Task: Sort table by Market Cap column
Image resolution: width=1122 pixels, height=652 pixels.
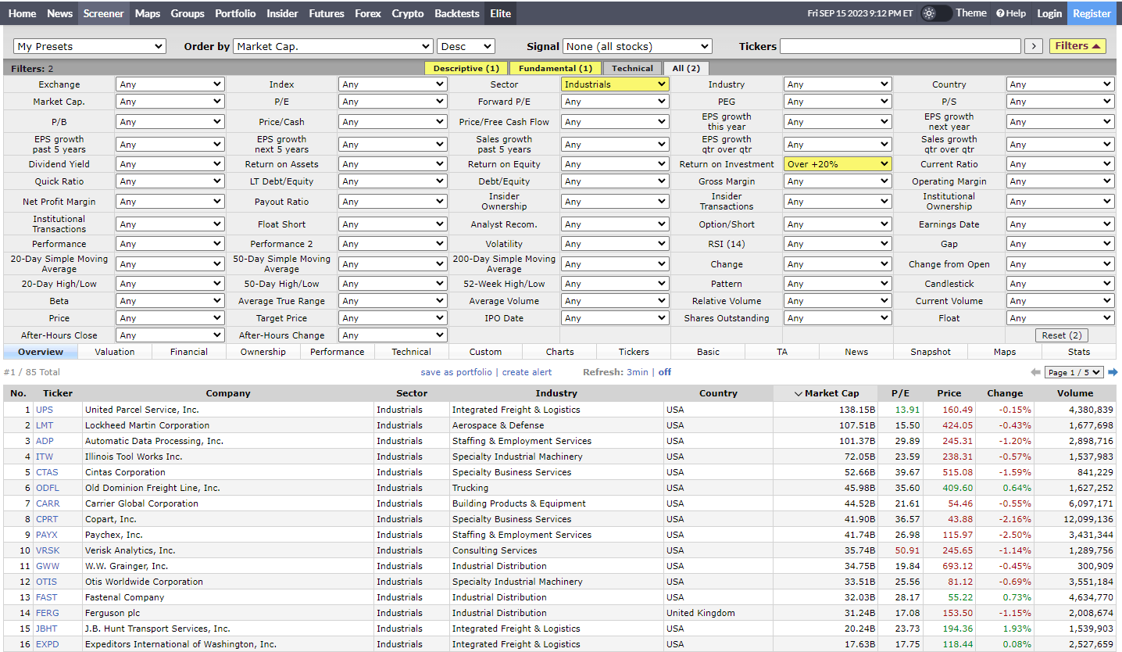Action: 826,393
